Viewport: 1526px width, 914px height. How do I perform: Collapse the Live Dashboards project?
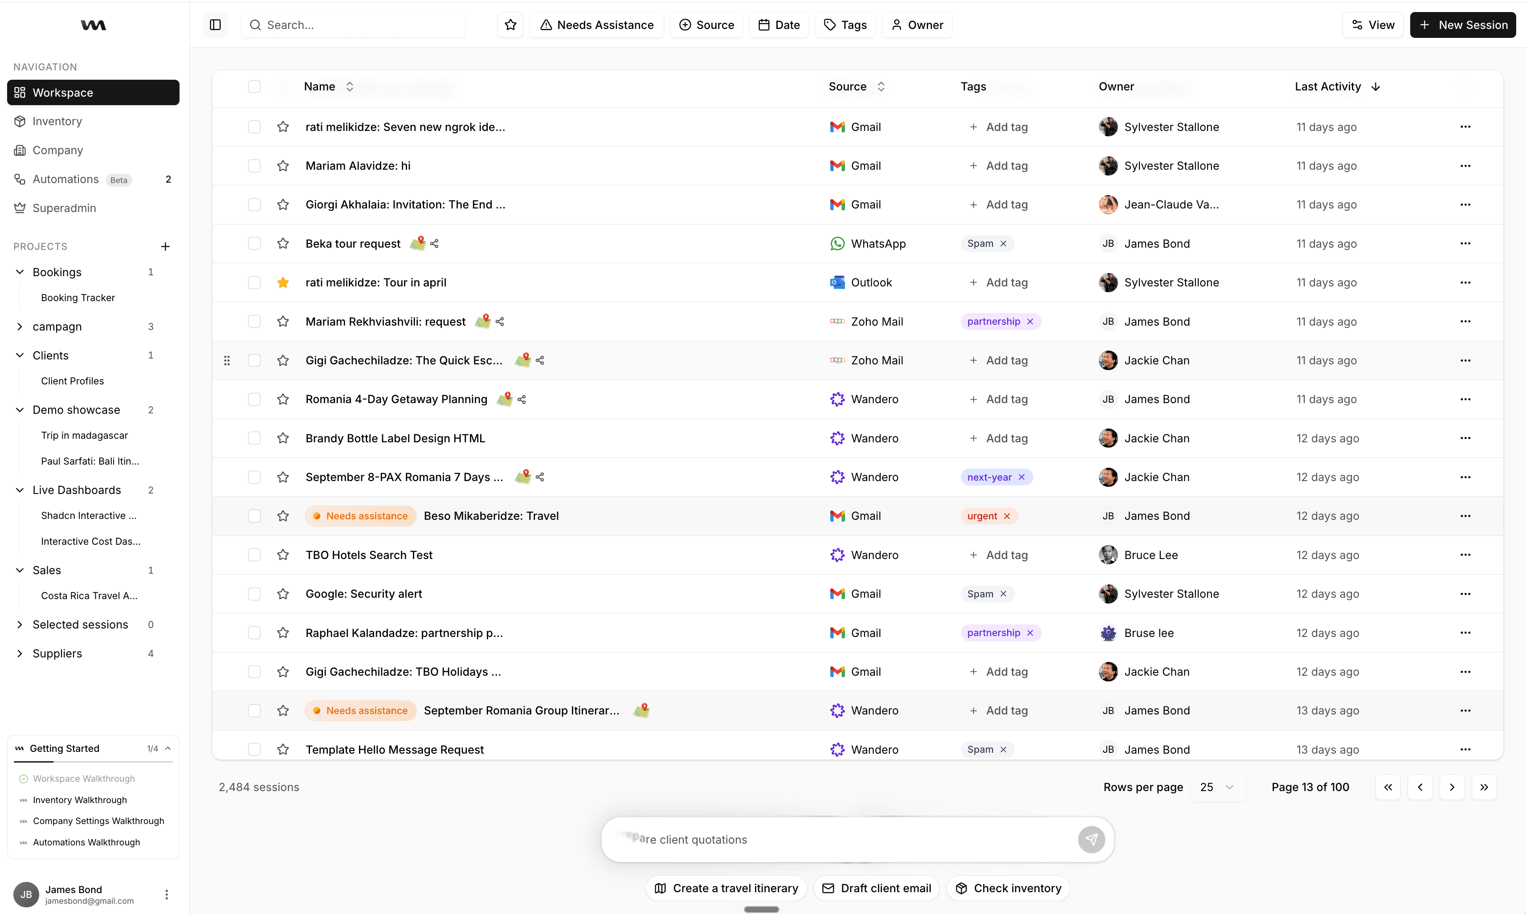click(20, 490)
